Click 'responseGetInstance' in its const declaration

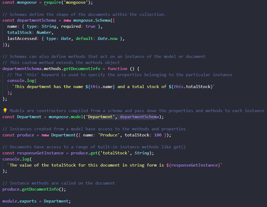40,153
